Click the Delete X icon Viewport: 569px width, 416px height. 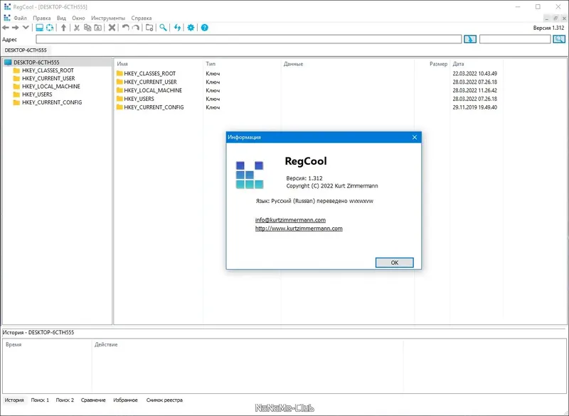pyautogui.click(x=112, y=28)
